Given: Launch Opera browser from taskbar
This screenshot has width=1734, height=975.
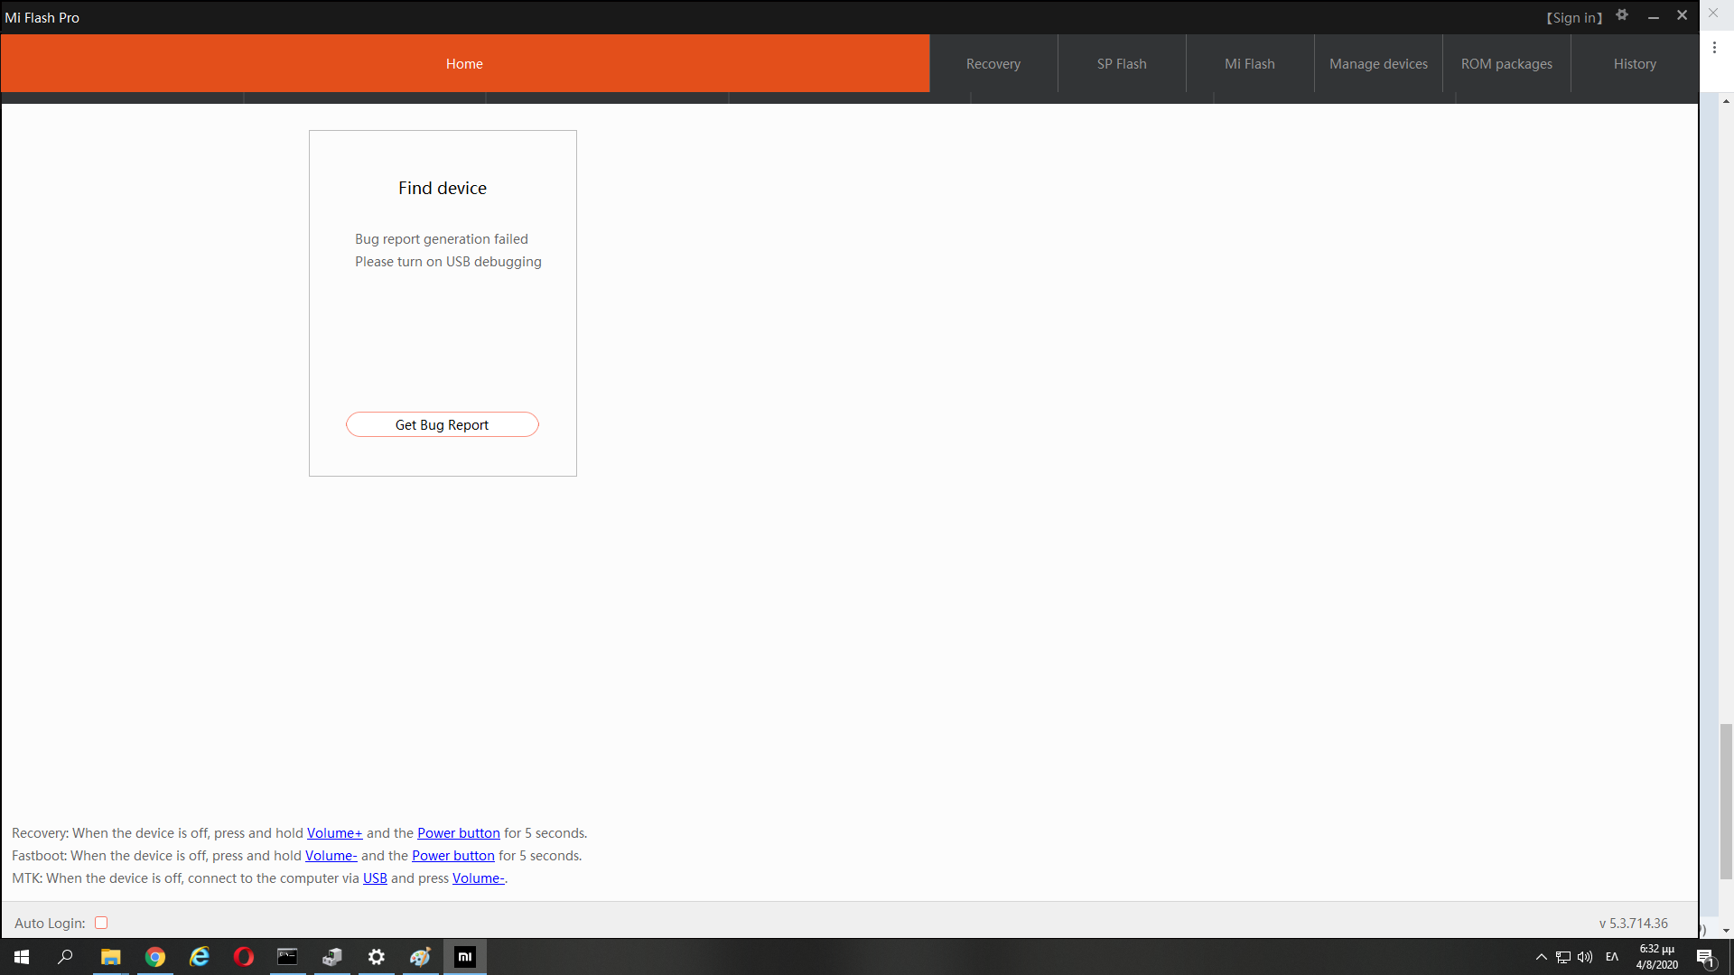Looking at the screenshot, I should (x=244, y=957).
